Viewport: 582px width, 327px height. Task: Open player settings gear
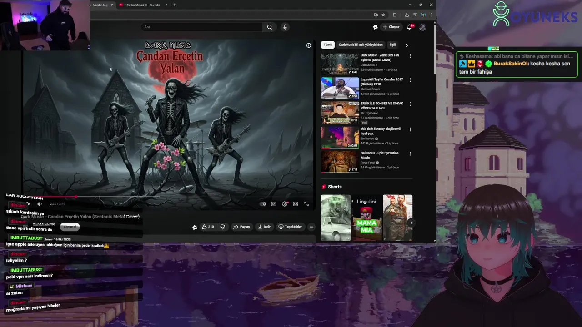click(x=285, y=204)
